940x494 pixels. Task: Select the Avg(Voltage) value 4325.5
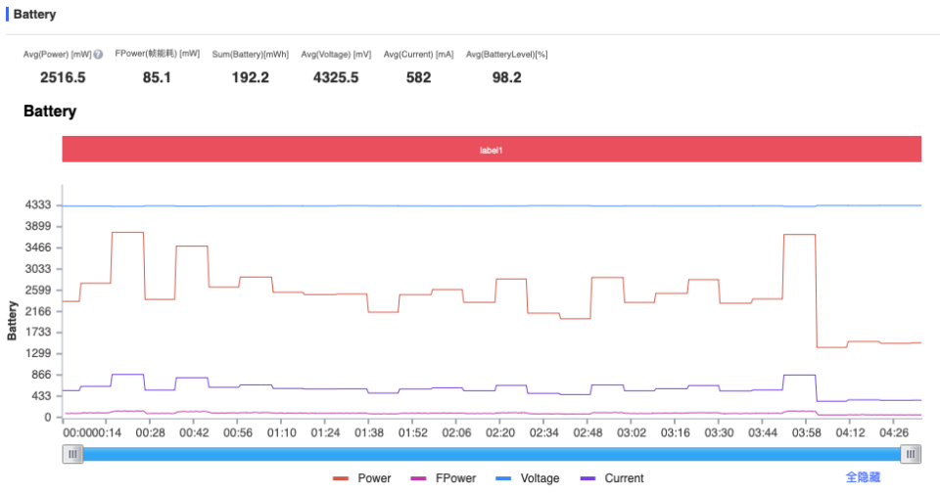(336, 78)
